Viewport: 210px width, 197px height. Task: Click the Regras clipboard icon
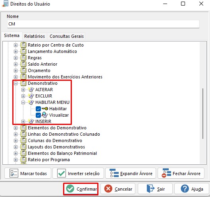click(x=23, y=58)
